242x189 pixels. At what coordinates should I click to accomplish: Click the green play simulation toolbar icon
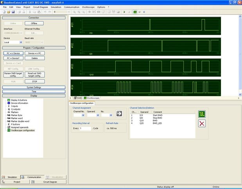124,12
